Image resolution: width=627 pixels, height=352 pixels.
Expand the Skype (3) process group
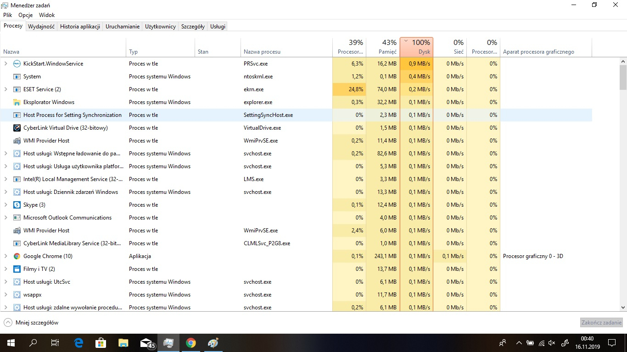6,205
